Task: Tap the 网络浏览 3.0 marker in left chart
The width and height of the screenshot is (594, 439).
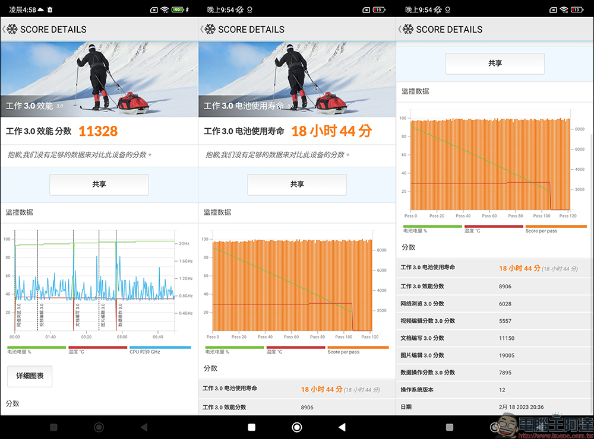Action: pos(19,315)
